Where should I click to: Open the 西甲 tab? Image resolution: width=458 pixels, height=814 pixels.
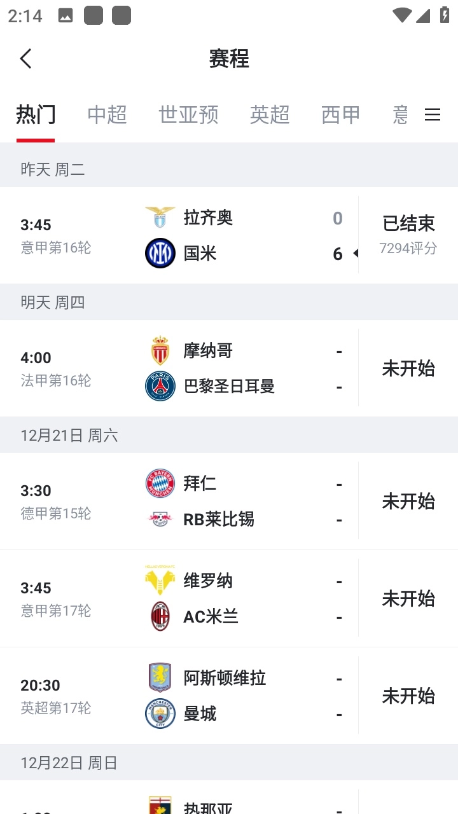coord(341,114)
